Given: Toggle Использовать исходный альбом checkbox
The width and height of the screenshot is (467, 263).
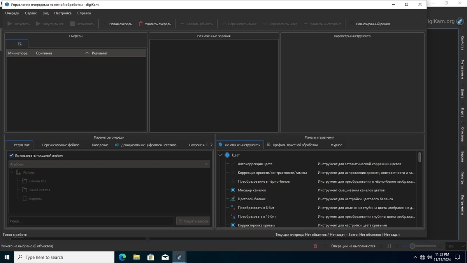Looking at the screenshot, I should 11,155.
